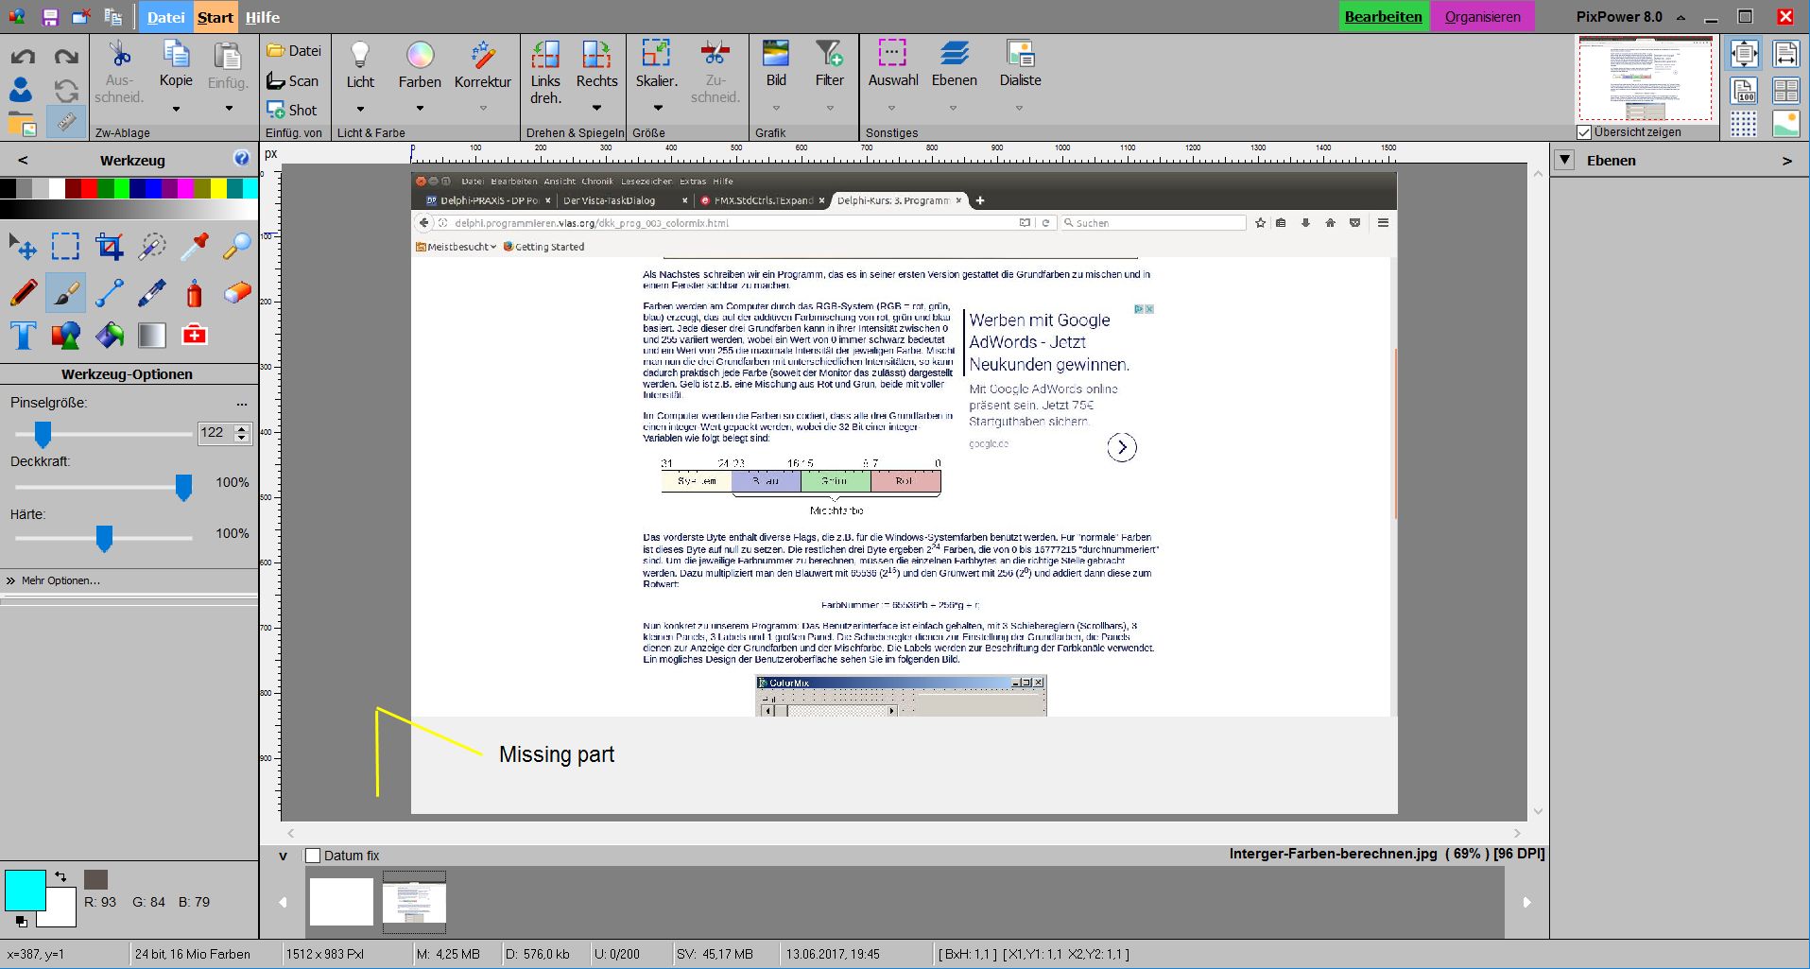Open the Skalier. dropdown

[657, 108]
